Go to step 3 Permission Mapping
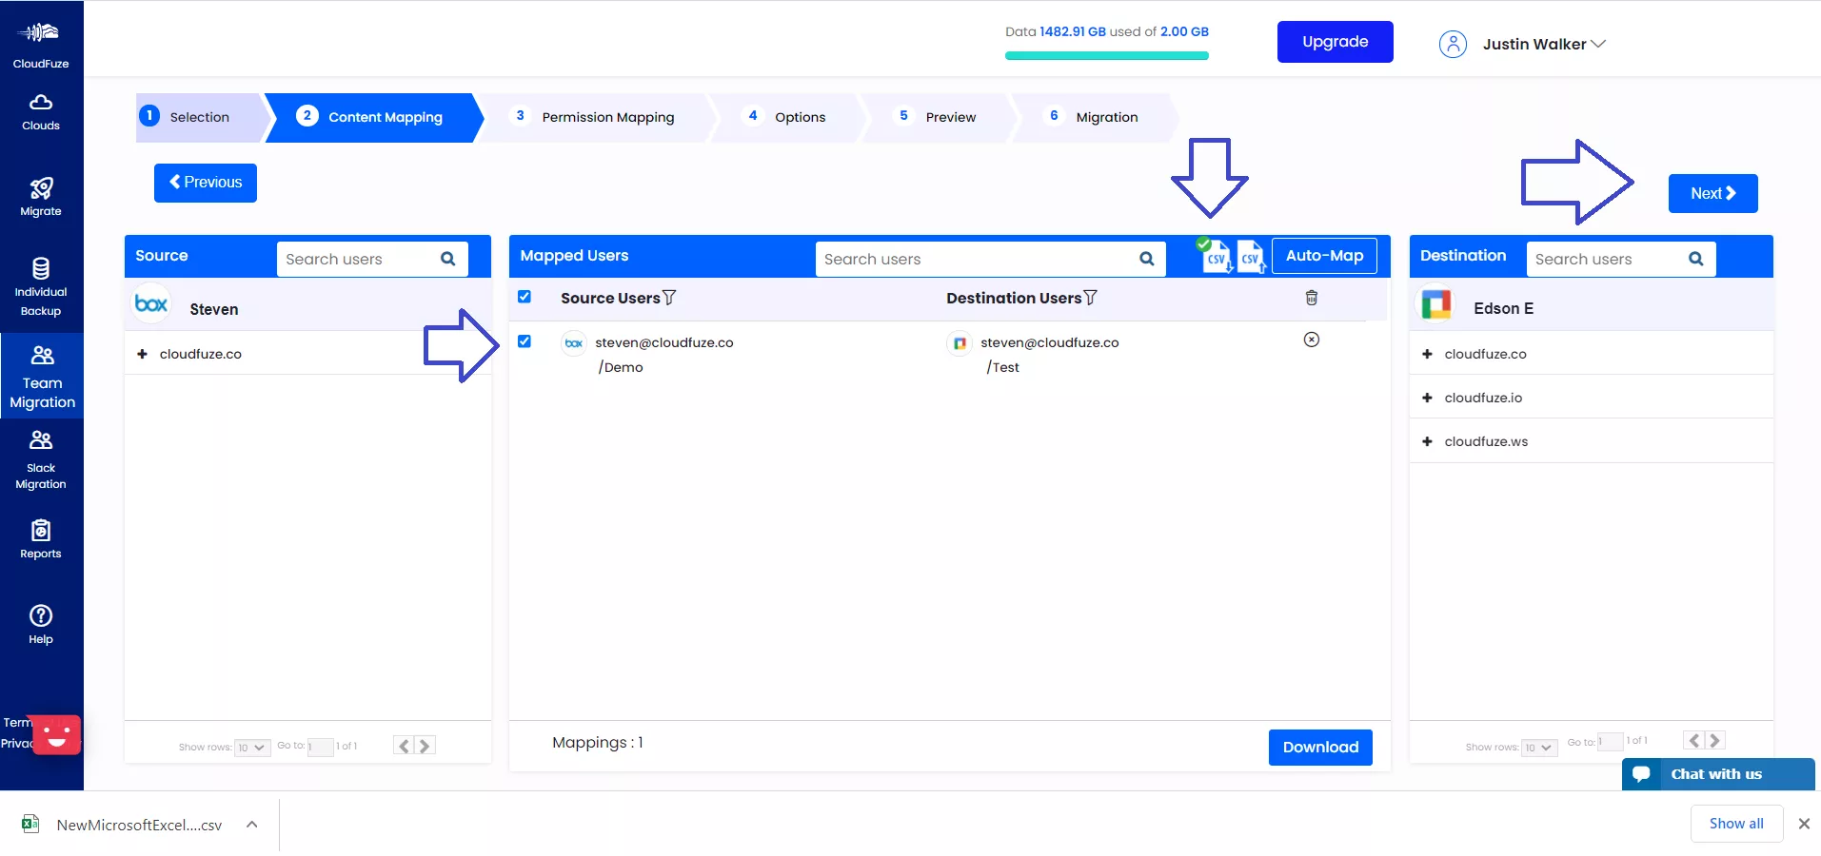The width and height of the screenshot is (1821, 856). click(x=594, y=117)
